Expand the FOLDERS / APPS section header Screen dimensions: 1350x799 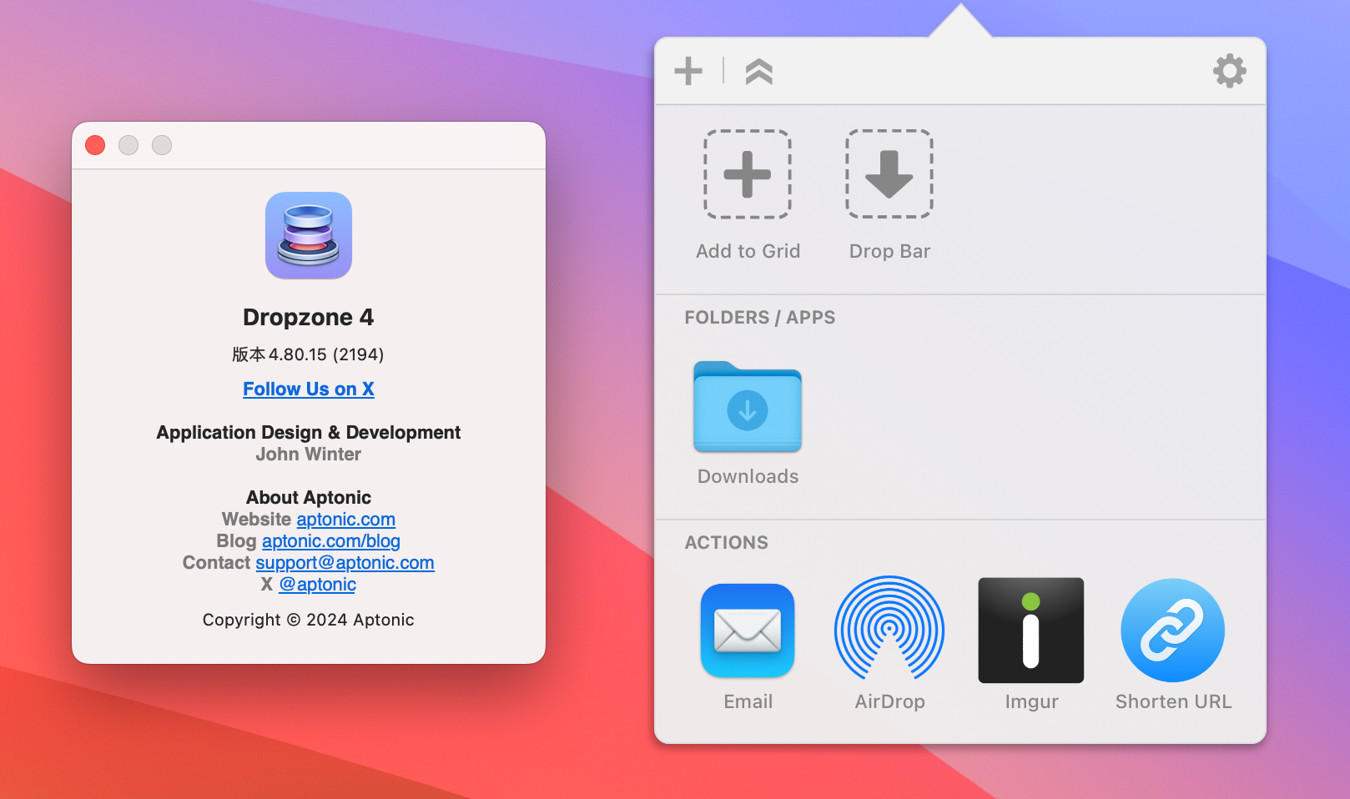[760, 318]
